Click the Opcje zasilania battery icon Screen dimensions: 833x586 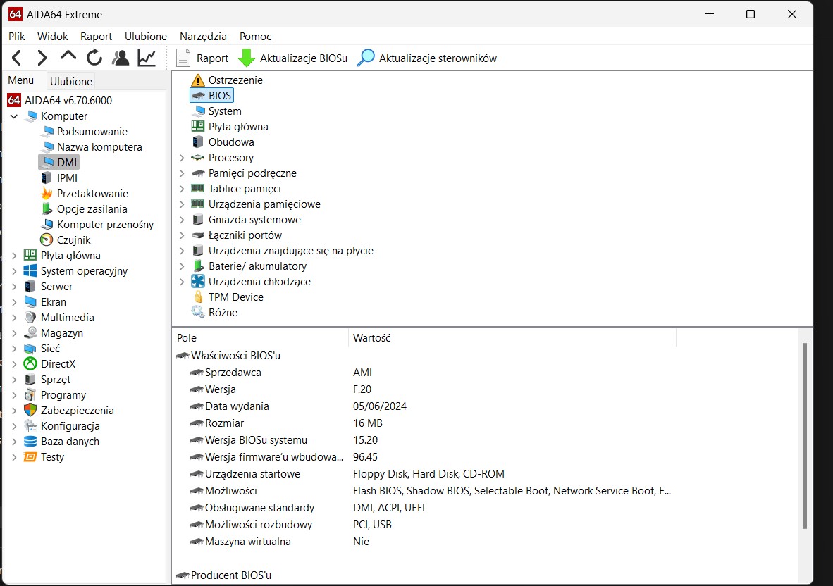point(47,208)
